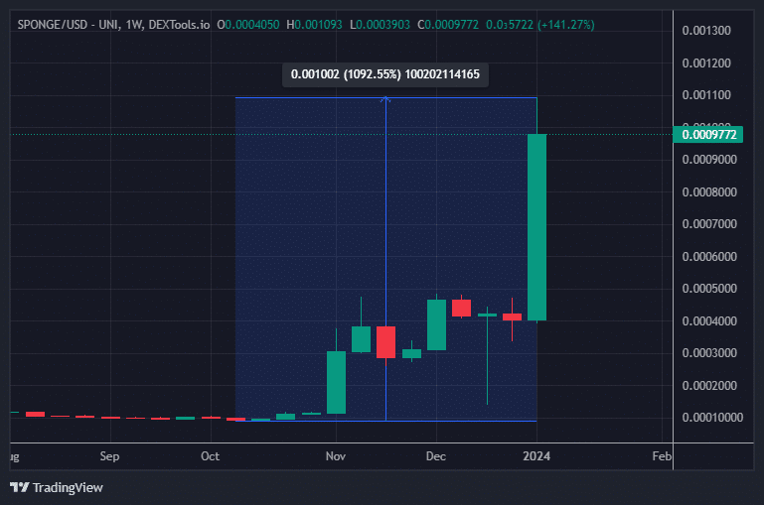Click the 2024 label on time axis
Image resolution: width=764 pixels, height=505 pixels.
tap(536, 457)
